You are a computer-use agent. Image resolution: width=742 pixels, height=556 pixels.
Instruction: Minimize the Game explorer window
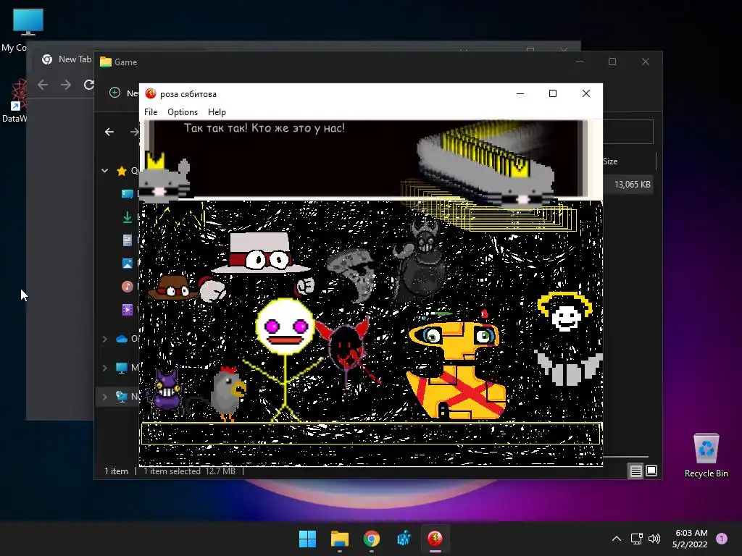tap(580, 62)
